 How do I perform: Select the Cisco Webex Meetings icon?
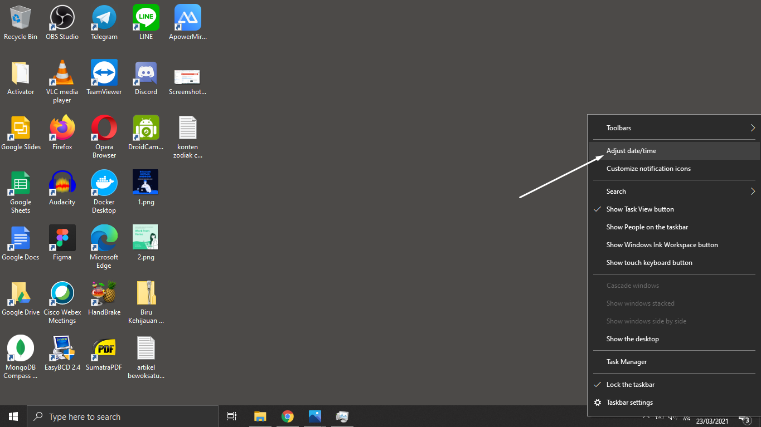tap(62, 293)
